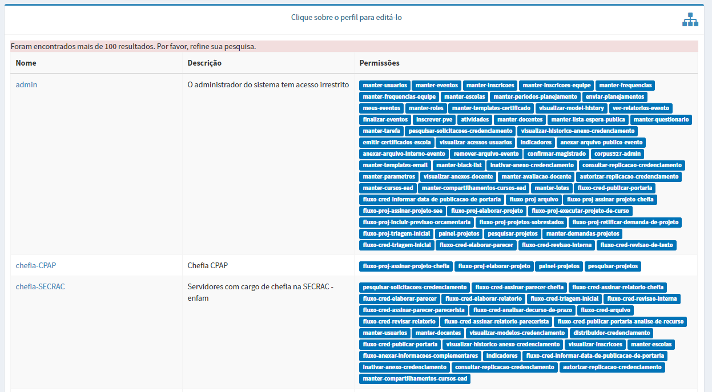712x392 pixels.
Task: Click the fluxo-cred-revisao-de-texto permission
Action: (637, 245)
